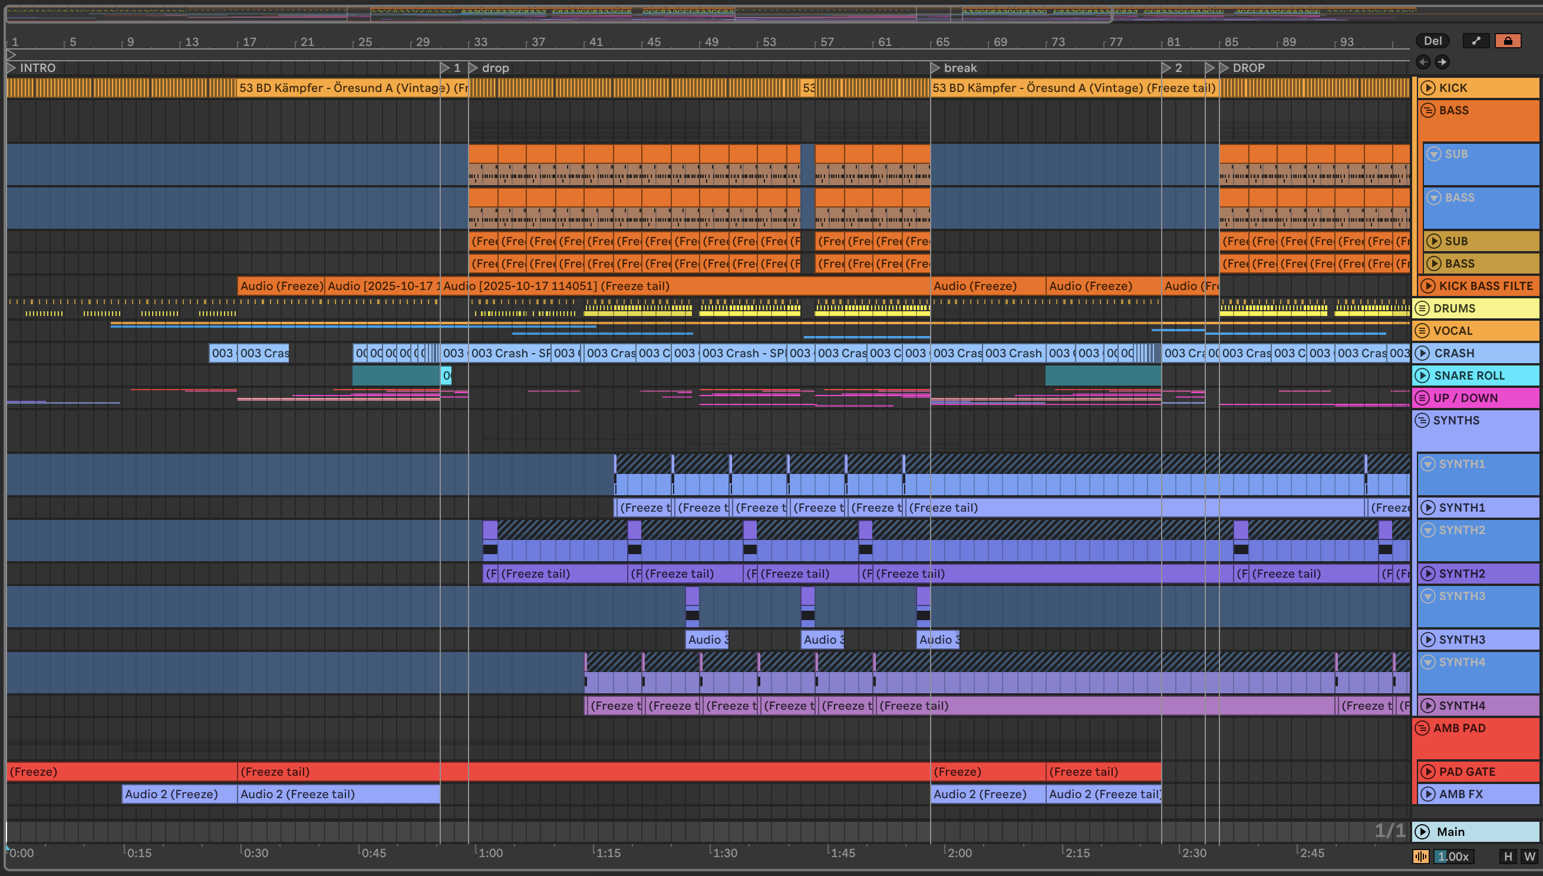Click the automation mode icon next to Del
The image size is (1543, 876).
pyautogui.click(x=1476, y=41)
